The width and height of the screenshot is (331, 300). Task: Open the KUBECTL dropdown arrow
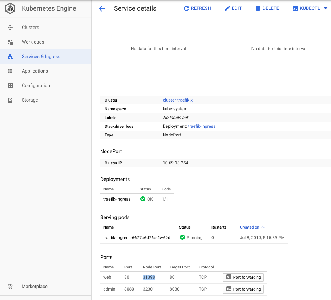point(325,8)
